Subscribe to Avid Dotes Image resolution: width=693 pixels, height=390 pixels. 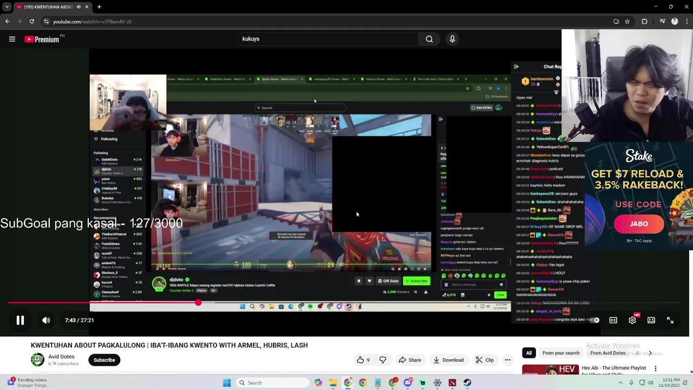(104, 360)
